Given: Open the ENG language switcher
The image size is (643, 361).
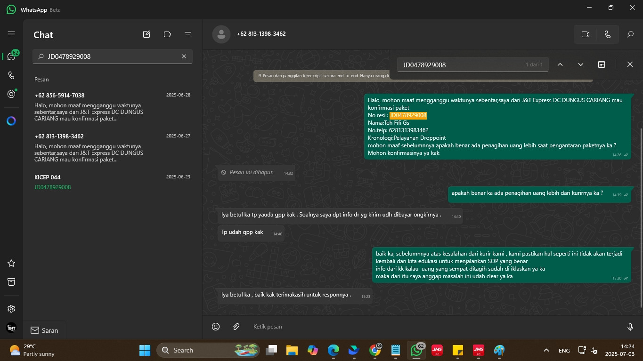Looking at the screenshot, I should (x=564, y=351).
